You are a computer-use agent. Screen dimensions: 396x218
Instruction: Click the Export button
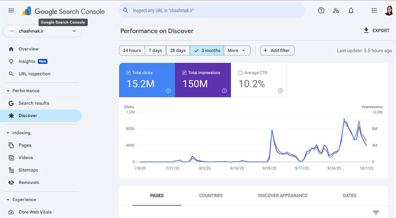(x=377, y=30)
